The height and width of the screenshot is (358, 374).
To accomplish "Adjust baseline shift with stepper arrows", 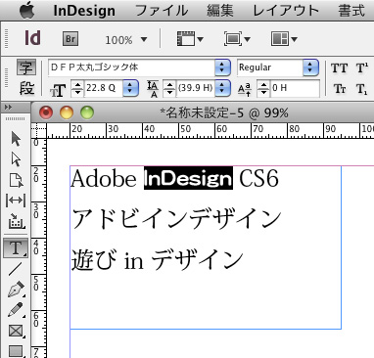I will 263,88.
